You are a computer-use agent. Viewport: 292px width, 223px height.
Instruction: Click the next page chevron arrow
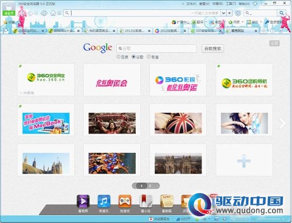click(x=282, y=123)
